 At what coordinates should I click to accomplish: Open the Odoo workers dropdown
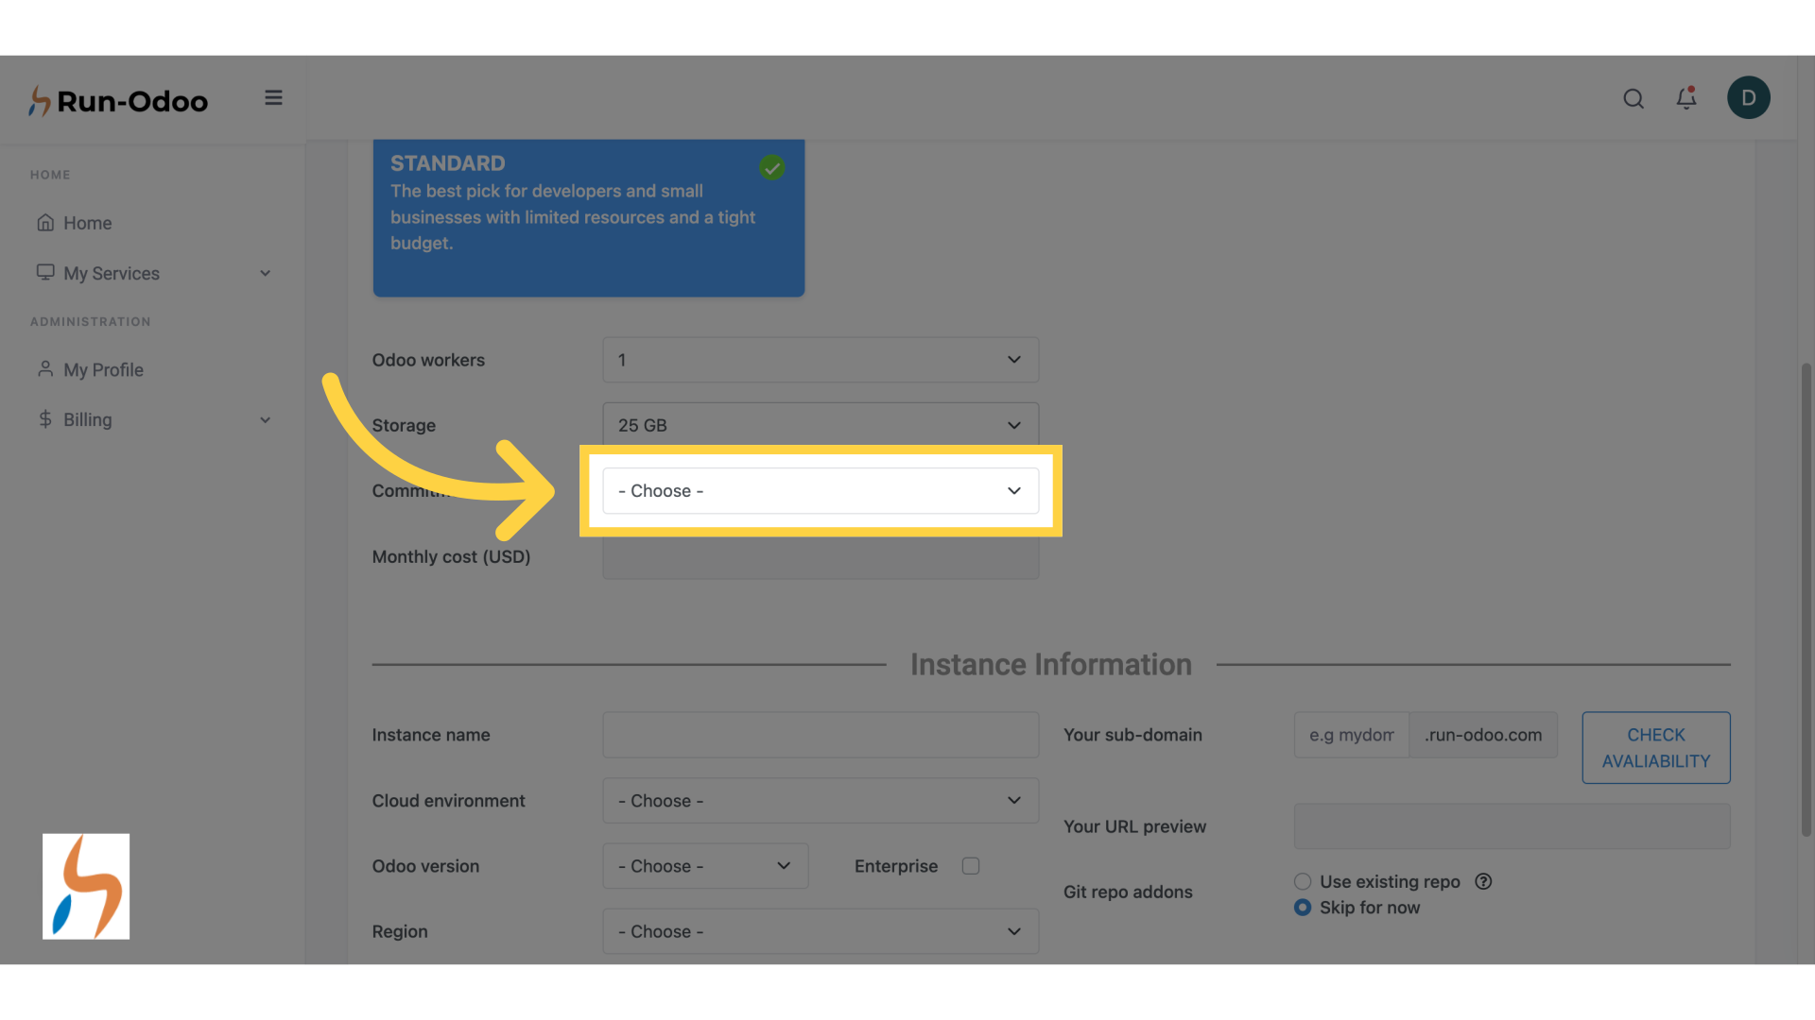pyautogui.click(x=821, y=360)
